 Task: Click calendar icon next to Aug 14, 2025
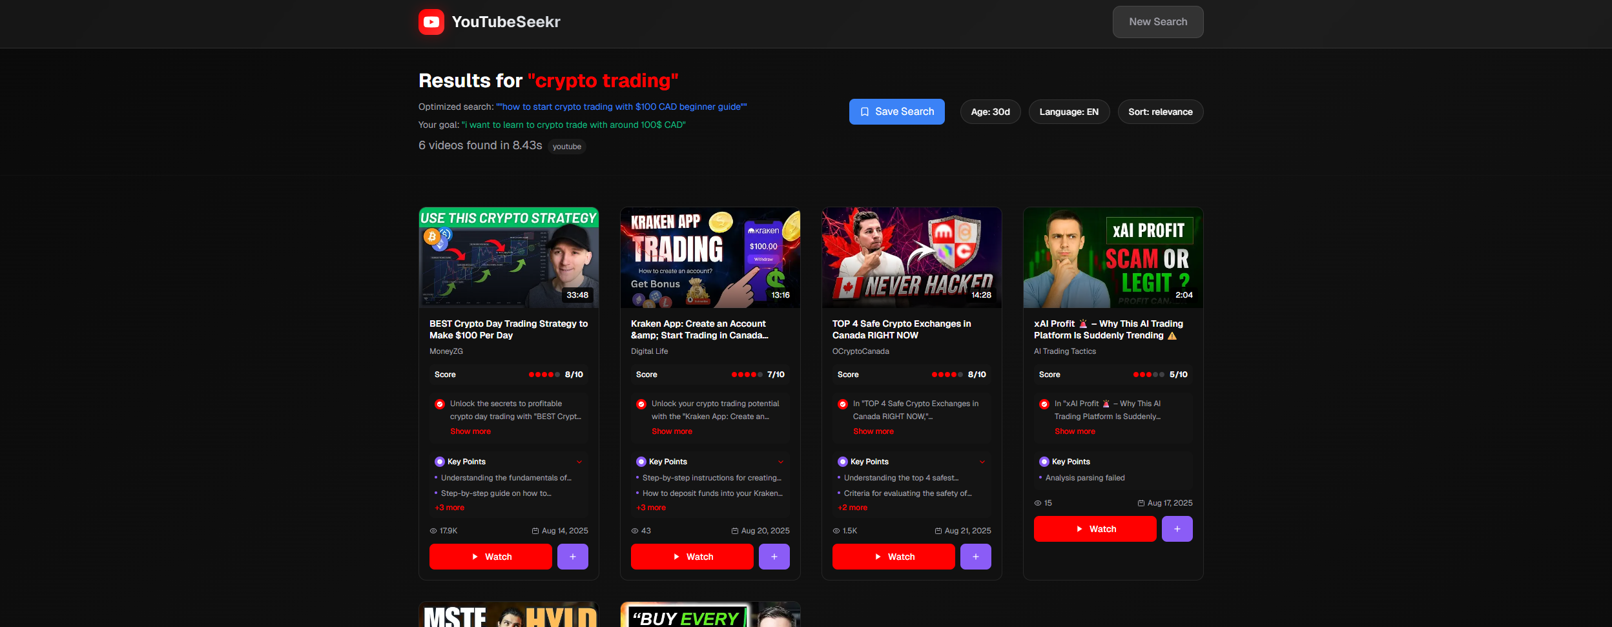[x=535, y=531]
